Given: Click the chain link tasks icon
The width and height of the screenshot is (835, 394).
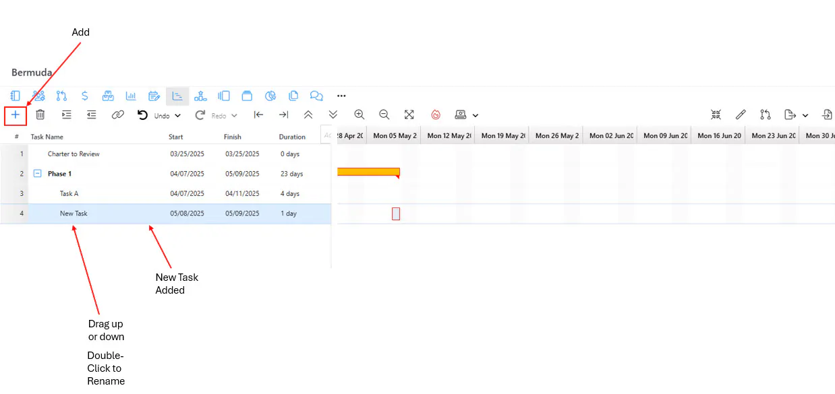Looking at the screenshot, I should tap(118, 115).
